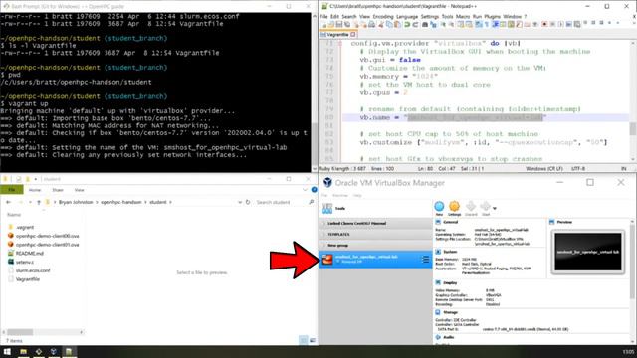Click the Search student field
Image resolution: width=637 pixels, height=358 pixels.
click(x=285, y=202)
